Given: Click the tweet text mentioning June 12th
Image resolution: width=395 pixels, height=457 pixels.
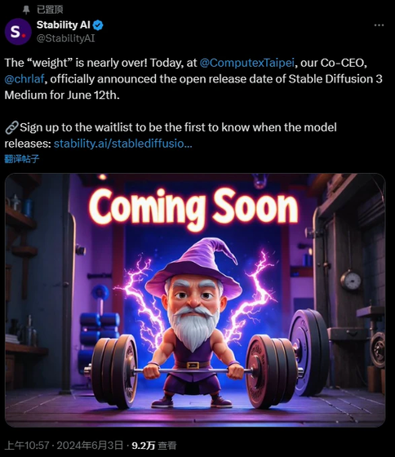Looking at the screenshot, I should tap(193, 79).
